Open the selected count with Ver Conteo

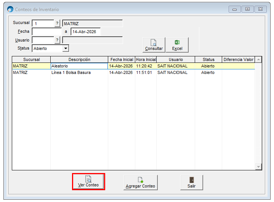tap(88, 181)
